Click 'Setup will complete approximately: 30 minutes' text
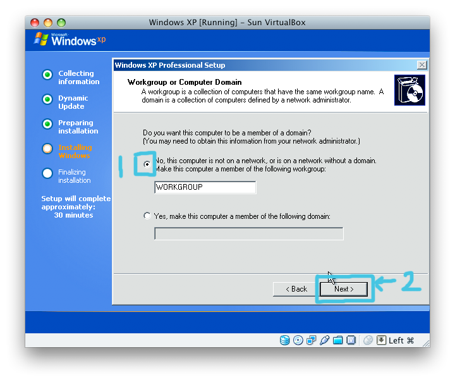The height and width of the screenshot is (382, 455). tap(76, 207)
